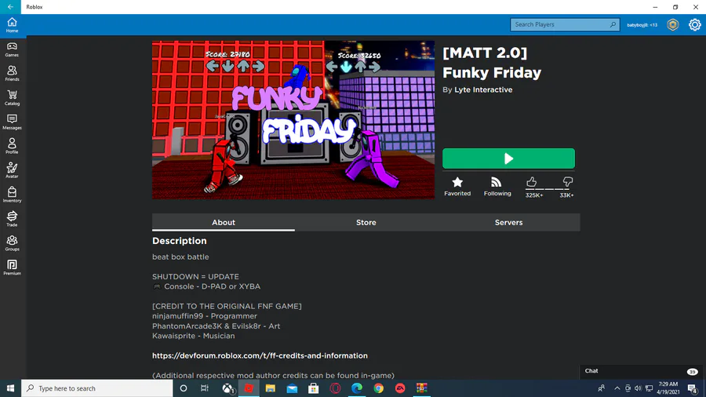This screenshot has width=706, height=397.
Task: Launch Microsoft Edge from the taskbar
Action: (357, 388)
